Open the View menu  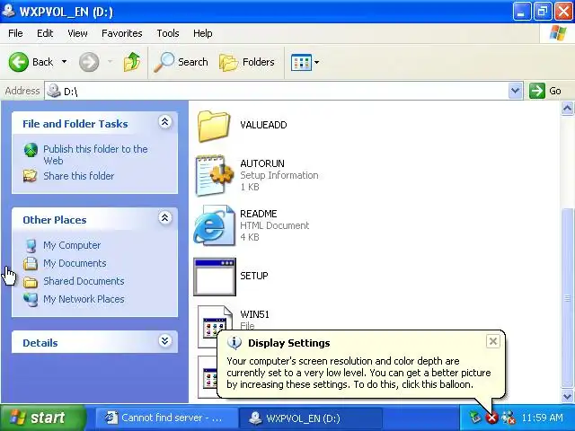coord(77,33)
